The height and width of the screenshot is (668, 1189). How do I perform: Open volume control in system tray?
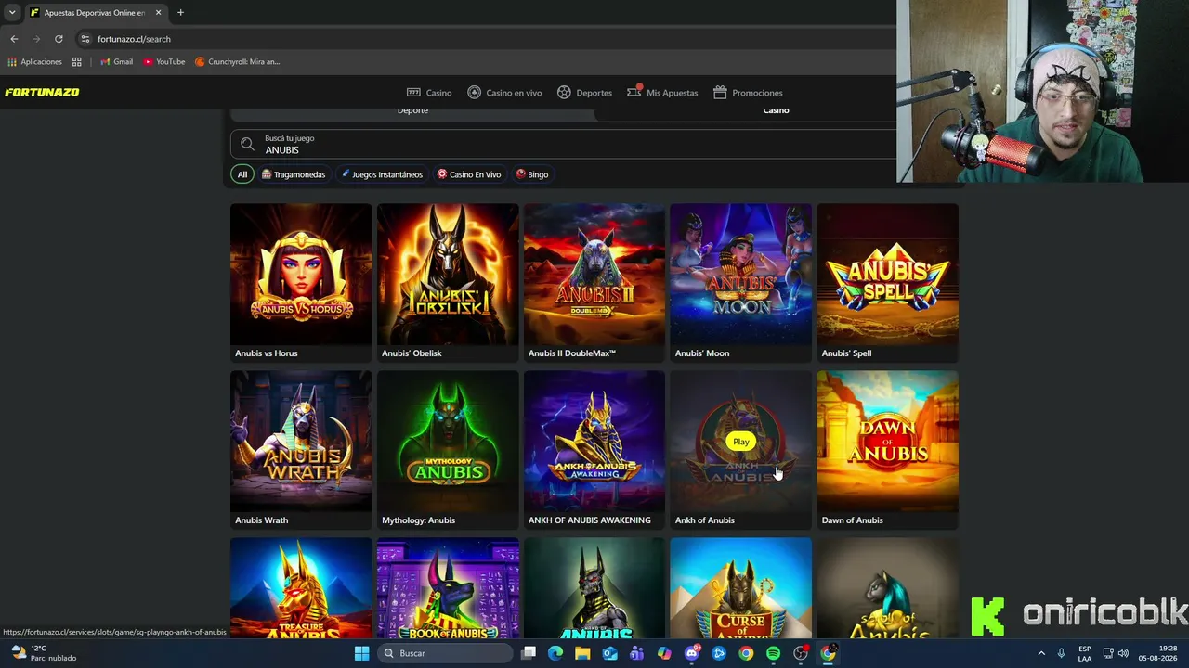tap(1123, 653)
